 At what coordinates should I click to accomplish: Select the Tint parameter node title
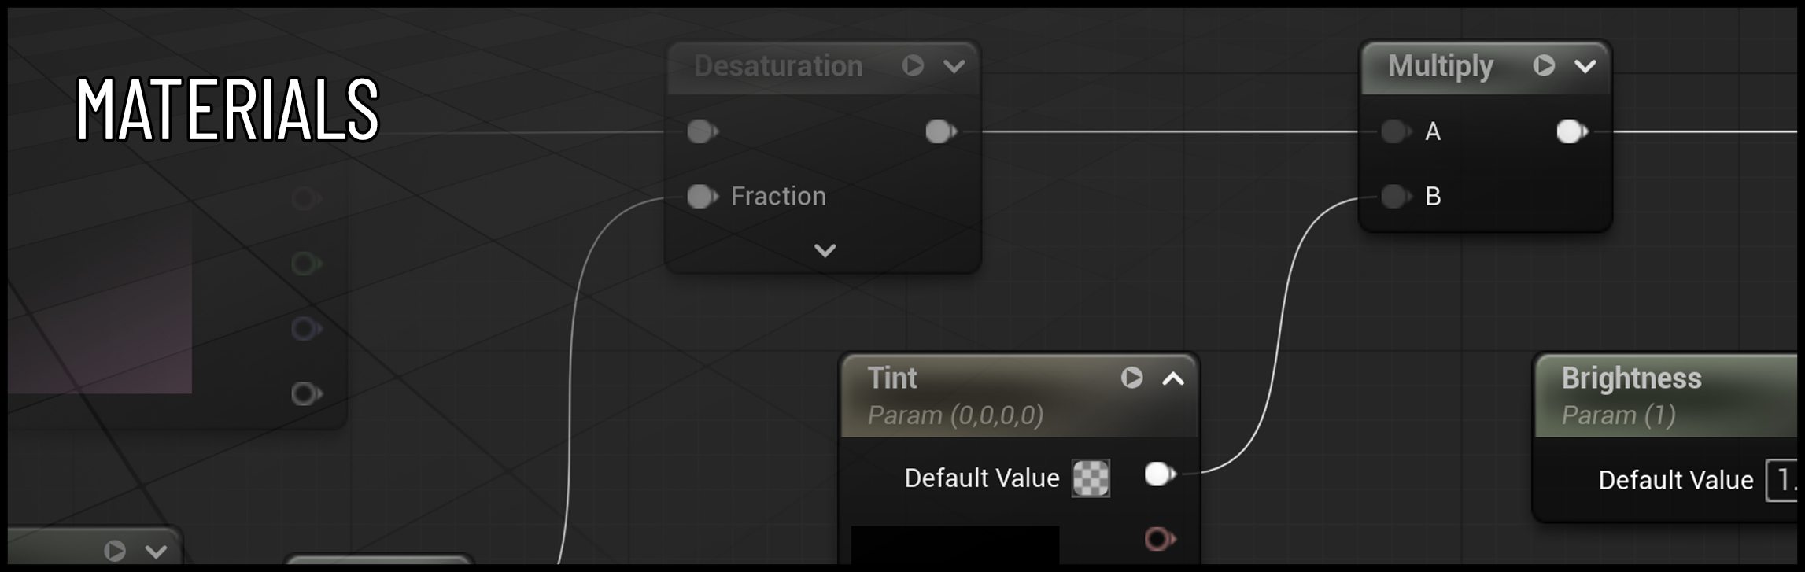coord(892,378)
